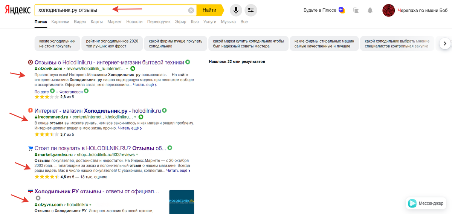Screen dimensions: 452x214
Task: Click green ring next to "По дате"
Action: click(x=52, y=91)
